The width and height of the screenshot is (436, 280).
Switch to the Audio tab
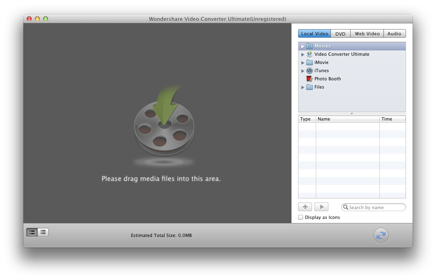(x=394, y=34)
